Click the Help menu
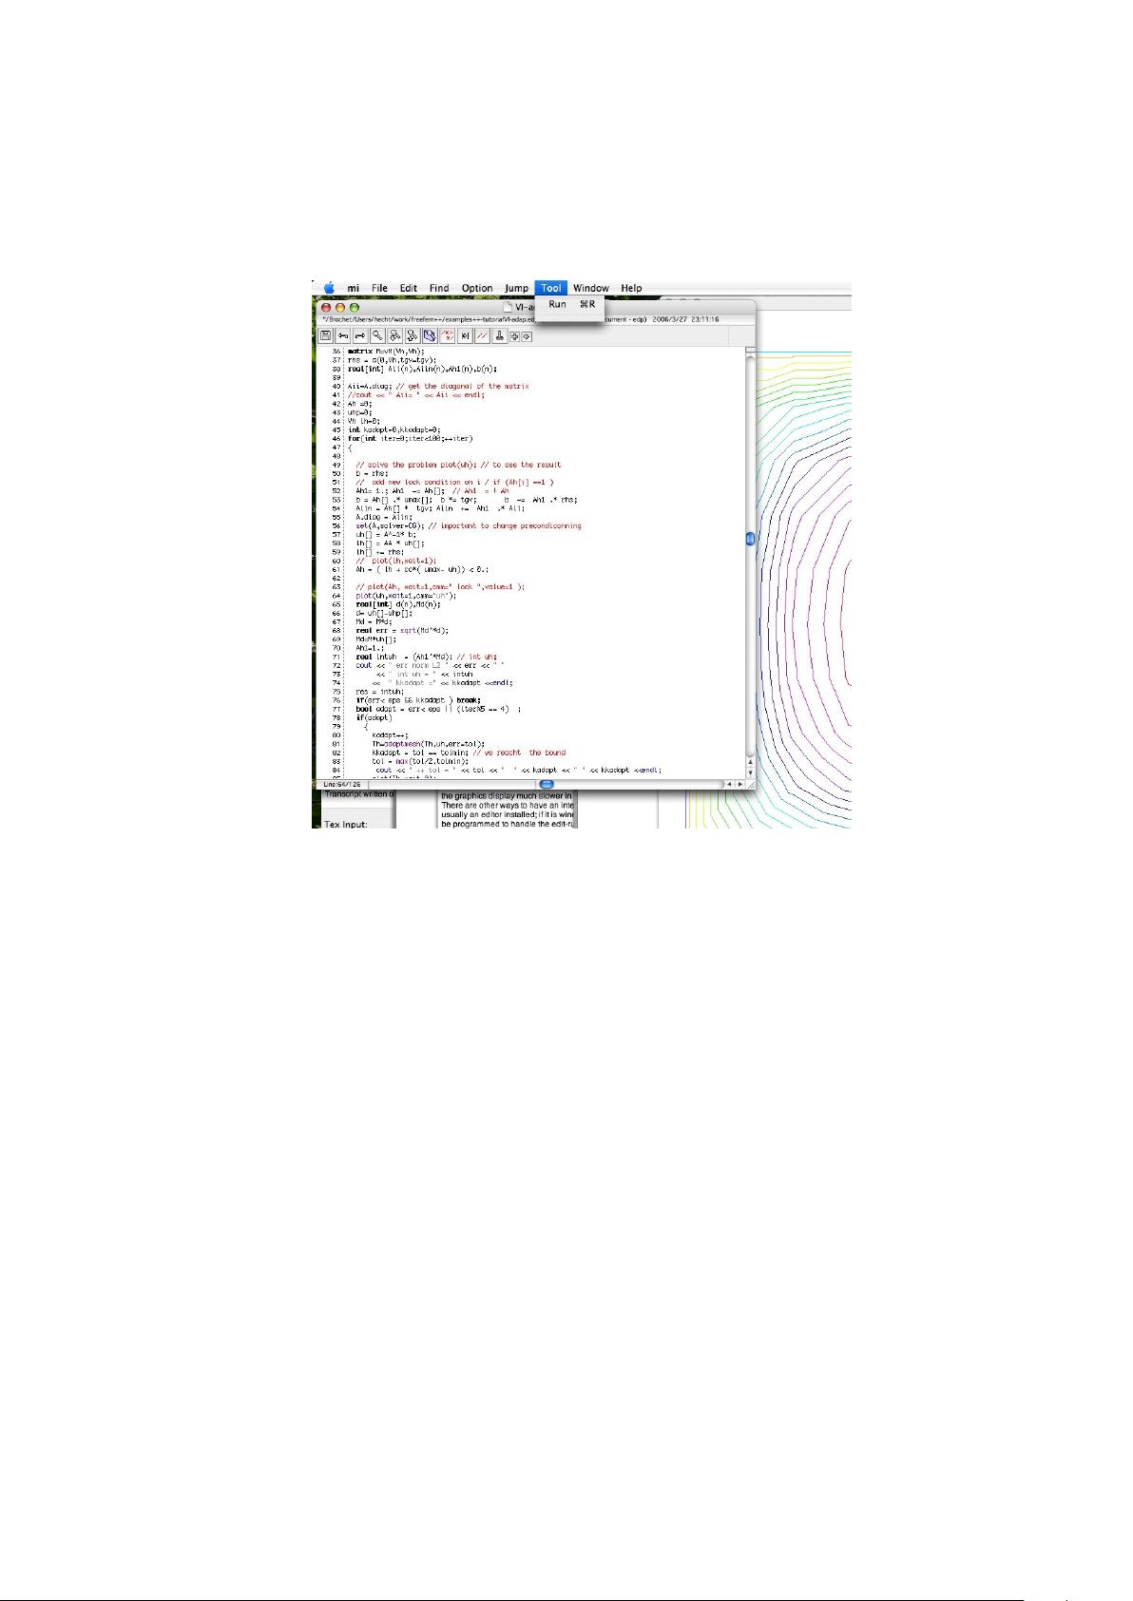The image size is (1133, 1601). 631,288
